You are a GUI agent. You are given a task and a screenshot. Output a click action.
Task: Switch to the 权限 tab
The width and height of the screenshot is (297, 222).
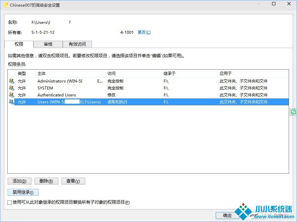pyautogui.click(x=19, y=44)
